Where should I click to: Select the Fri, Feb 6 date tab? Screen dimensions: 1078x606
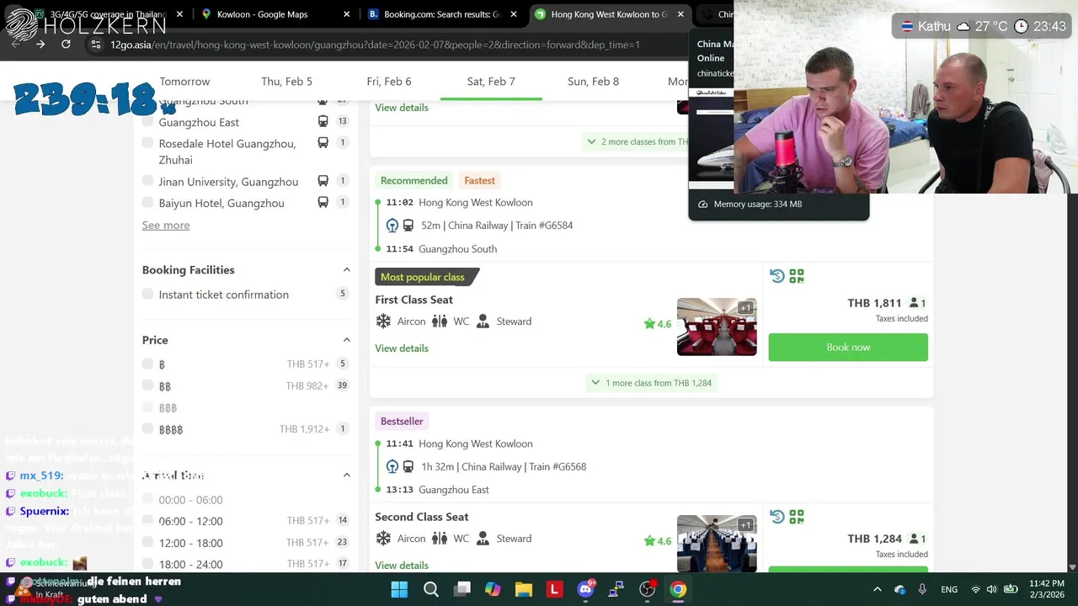point(389,81)
